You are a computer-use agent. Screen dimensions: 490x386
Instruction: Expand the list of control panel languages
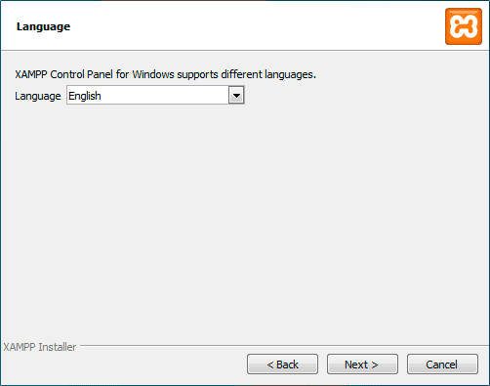click(236, 96)
